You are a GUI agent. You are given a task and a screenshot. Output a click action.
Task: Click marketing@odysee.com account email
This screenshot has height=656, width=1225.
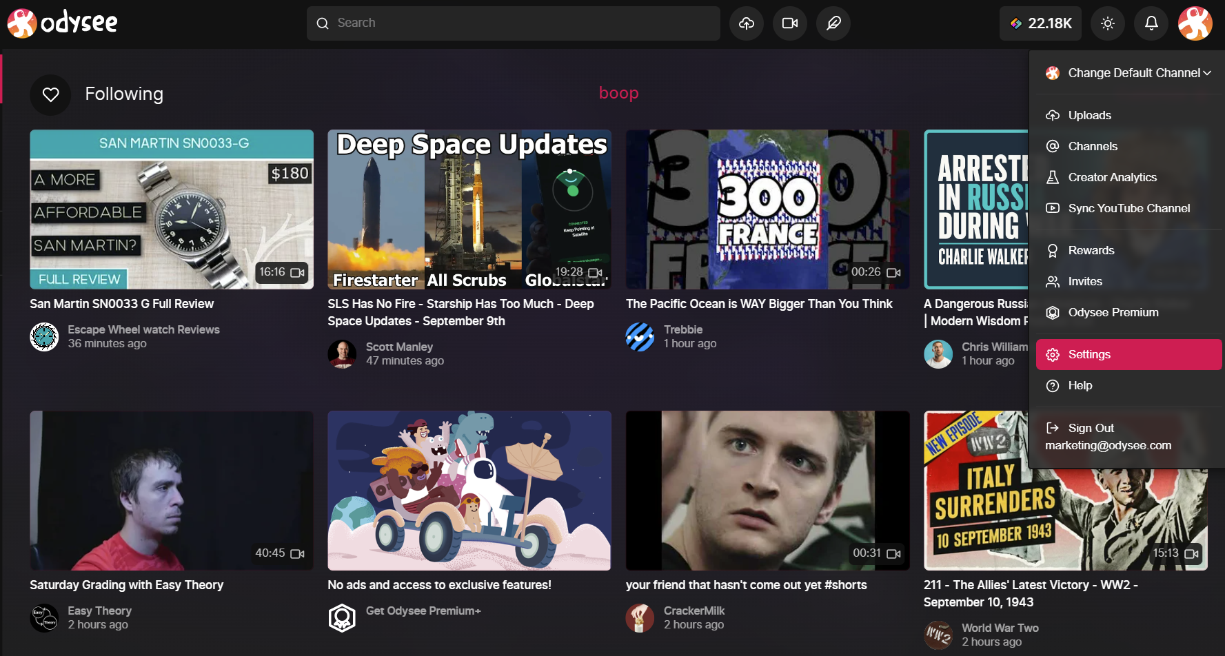click(x=1108, y=446)
